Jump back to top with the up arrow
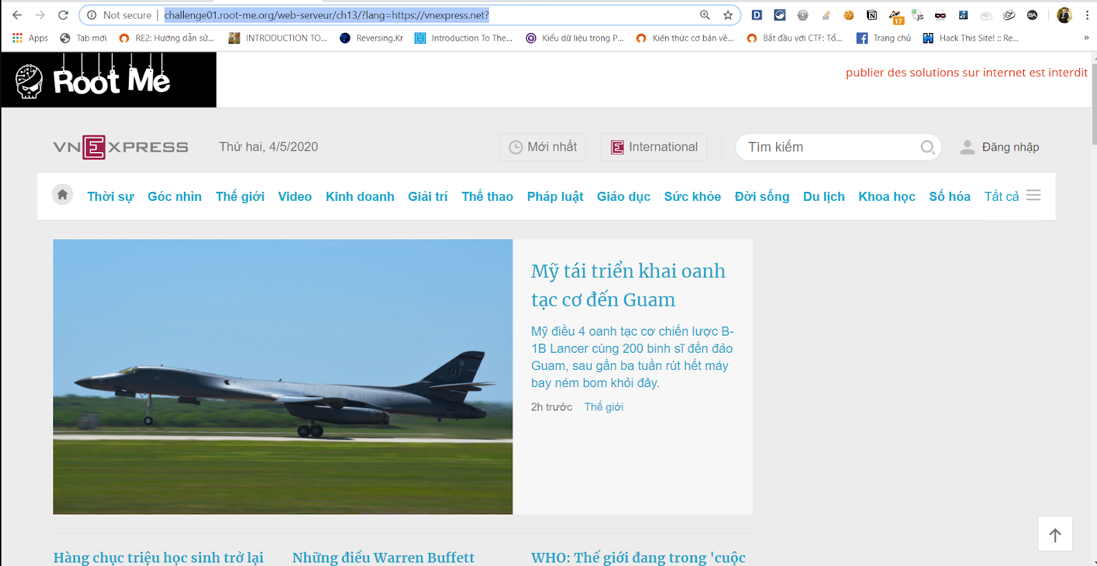Screen dimensions: 1097x566 [x=1055, y=534]
